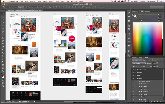
Task: Select the Crop tool
Action: click(3, 26)
